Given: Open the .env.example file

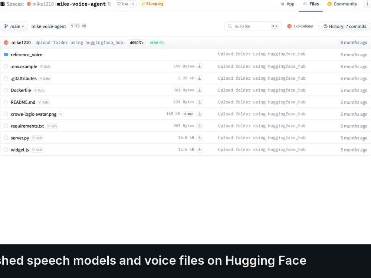Looking at the screenshot, I should click(x=24, y=67).
